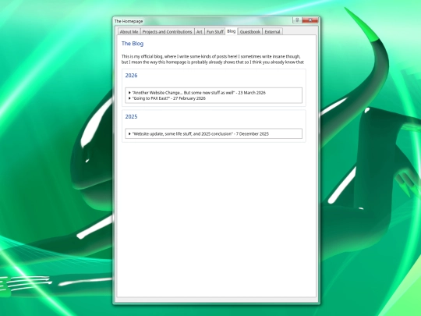The width and height of the screenshot is (421, 316).
Task: Expand "Another Website Change" post
Action: (x=199, y=93)
